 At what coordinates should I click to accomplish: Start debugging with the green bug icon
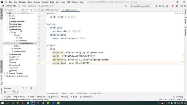[160, 6]
